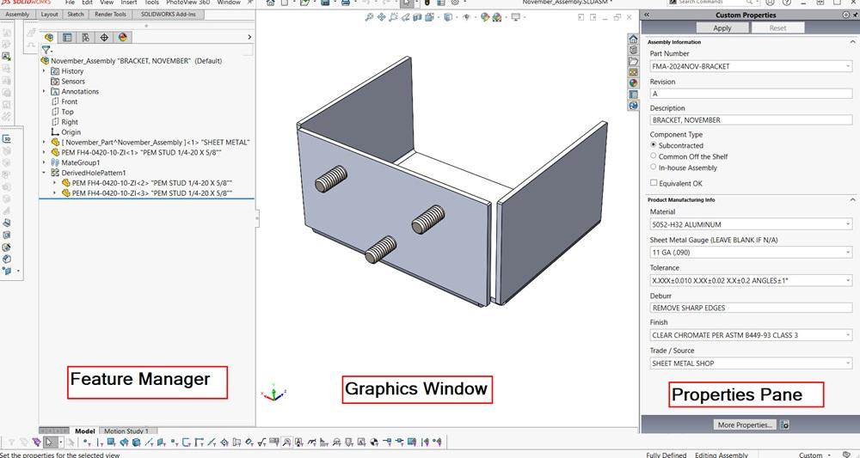Click the Custom Properties pane settings gear
860x458 pixels.
coord(845,15)
